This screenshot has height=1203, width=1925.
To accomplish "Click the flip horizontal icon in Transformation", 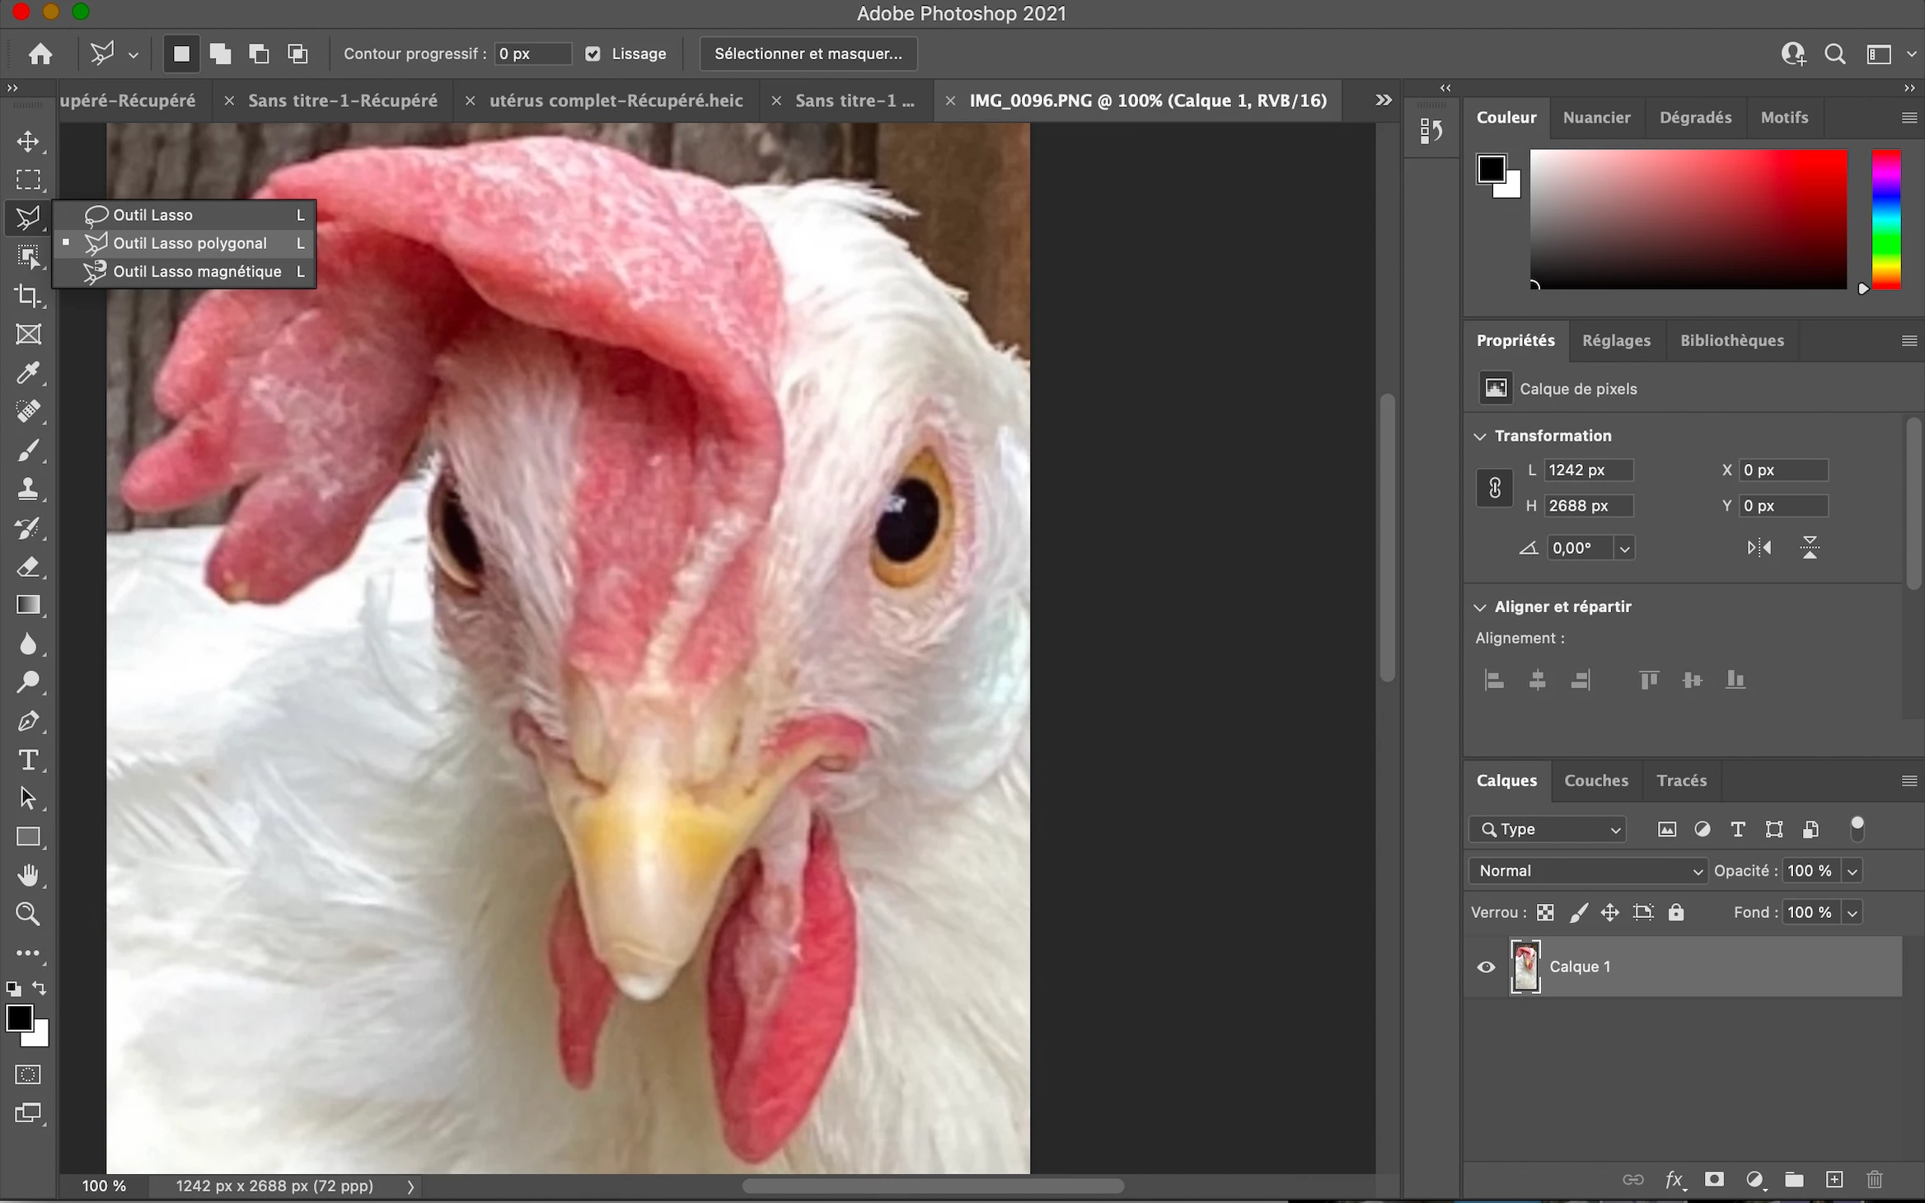I will click(1759, 548).
